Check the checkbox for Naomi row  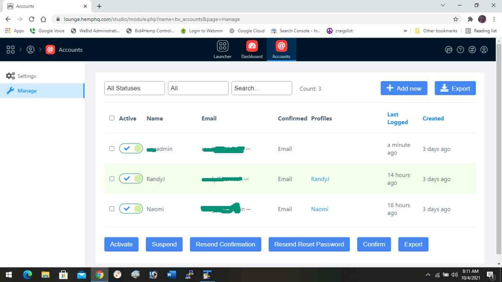pyautogui.click(x=112, y=209)
